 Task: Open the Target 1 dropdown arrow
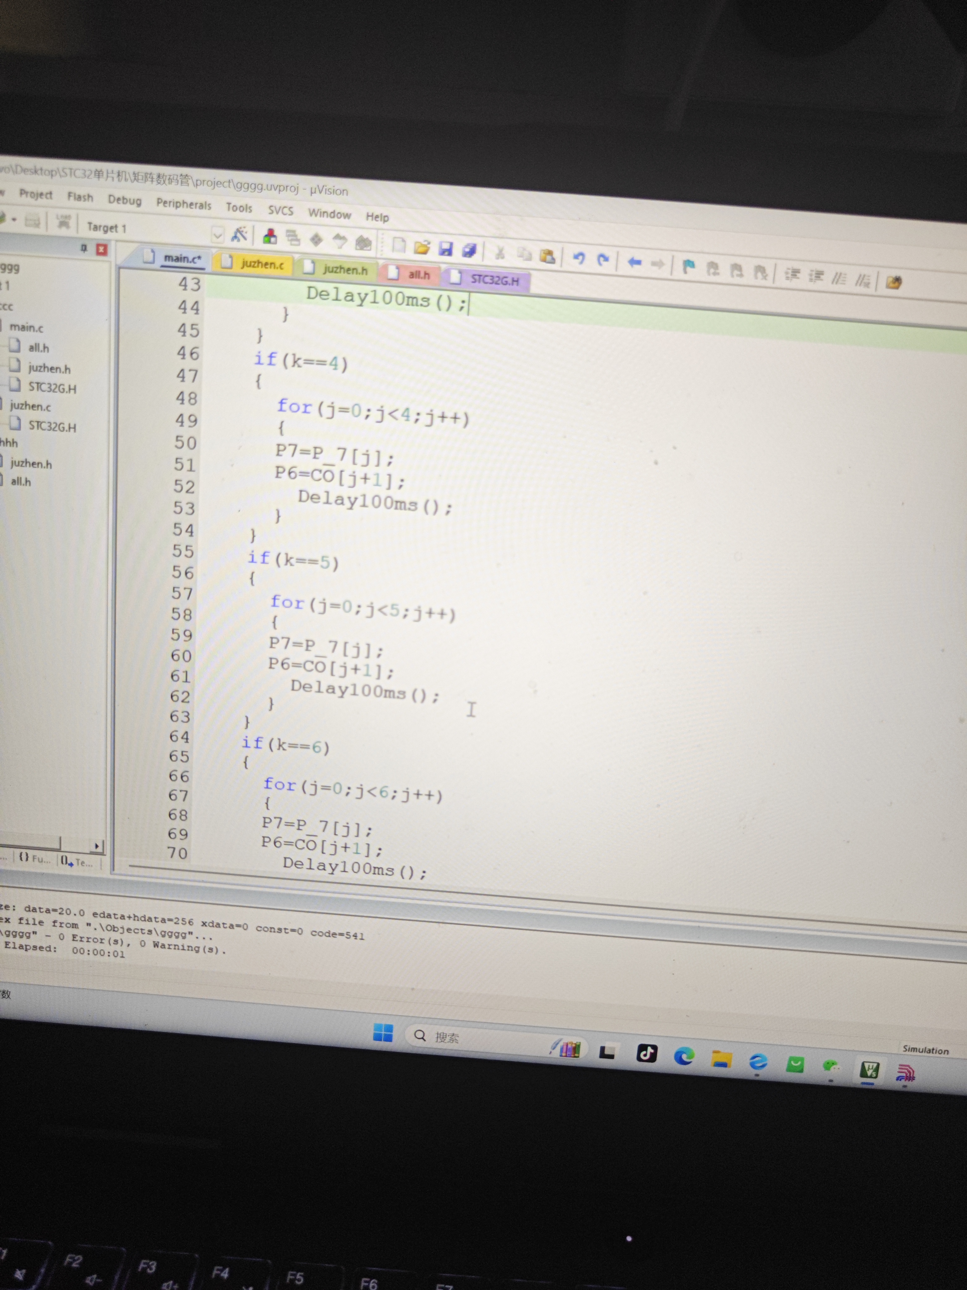[x=218, y=234]
